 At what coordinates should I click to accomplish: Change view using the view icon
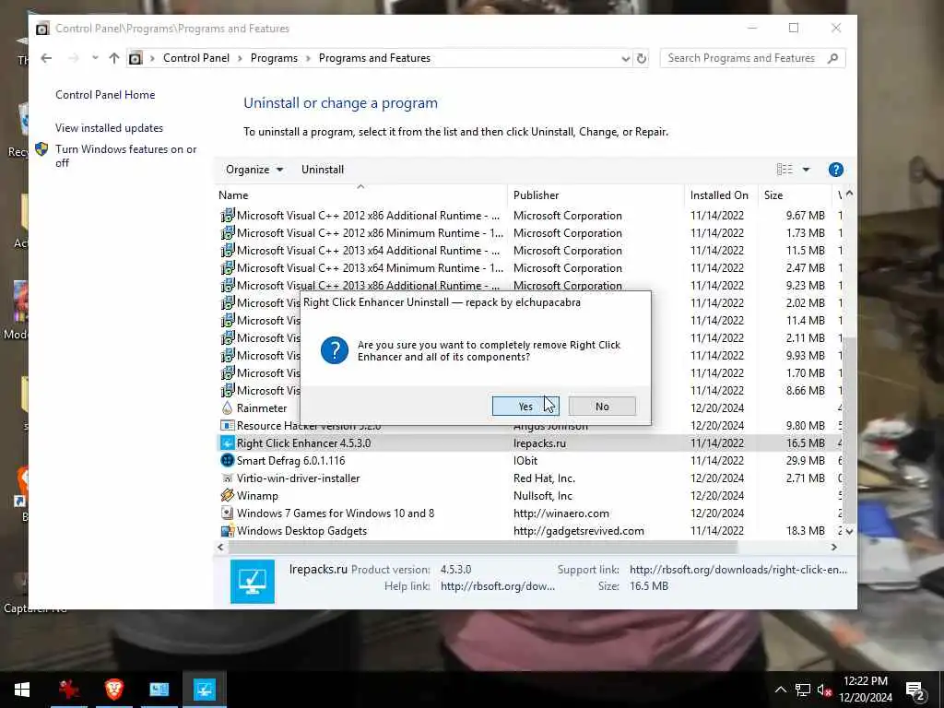784,170
